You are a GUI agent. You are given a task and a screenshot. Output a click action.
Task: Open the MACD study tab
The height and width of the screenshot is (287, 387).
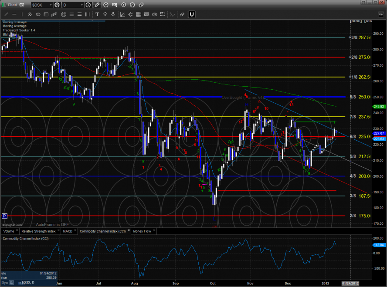[68, 231]
